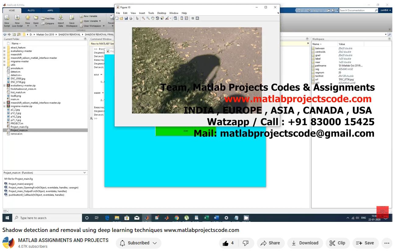Viewport: 396px width, 252px height.
Task: Select removal.m in the Current Folder list
Action: point(16,134)
